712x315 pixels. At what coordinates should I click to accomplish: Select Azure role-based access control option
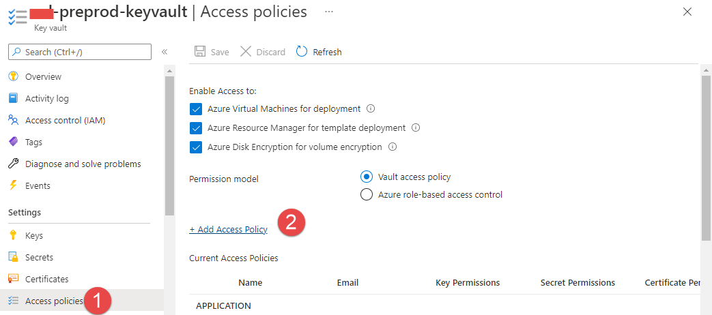tap(366, 194)
